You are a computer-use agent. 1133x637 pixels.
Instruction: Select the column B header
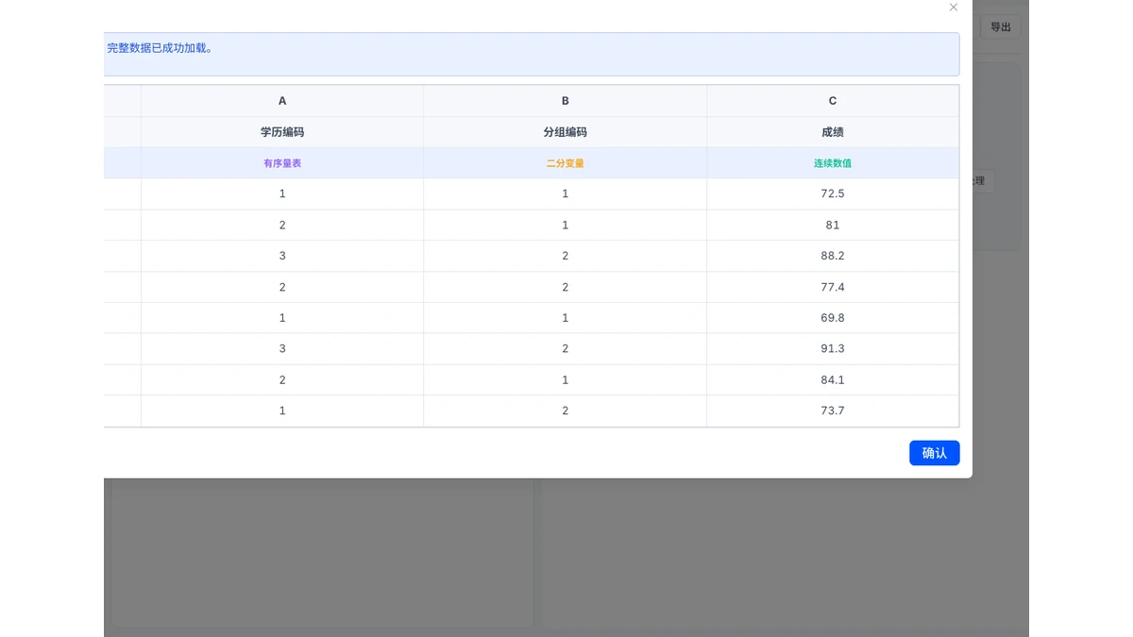pos(566,101)
